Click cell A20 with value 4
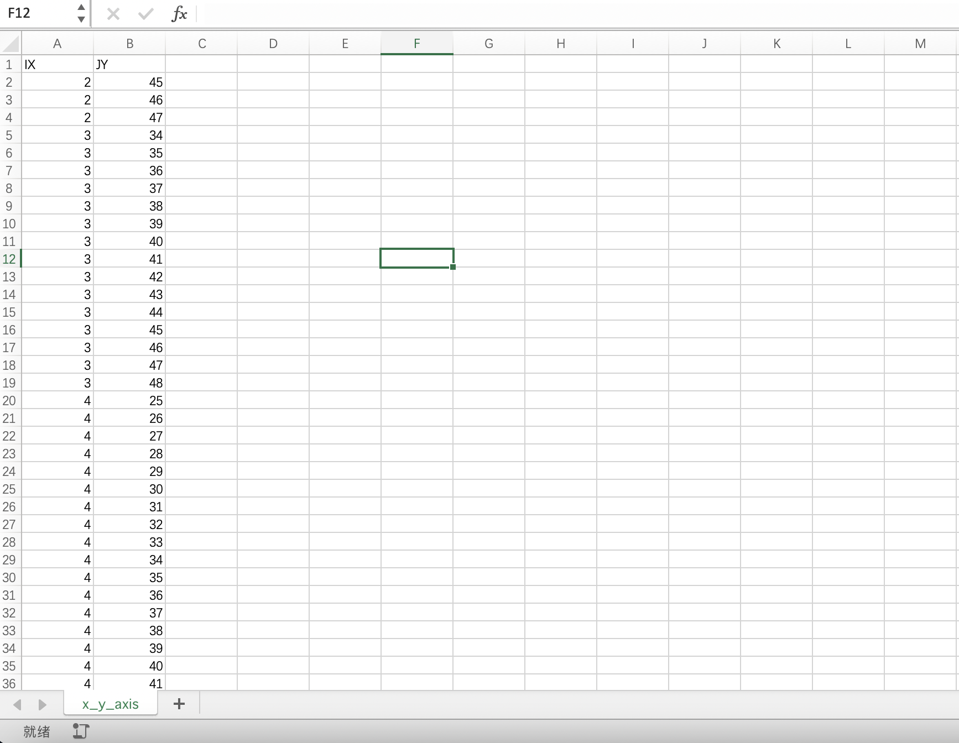959x743 pixels. [58, 400]
